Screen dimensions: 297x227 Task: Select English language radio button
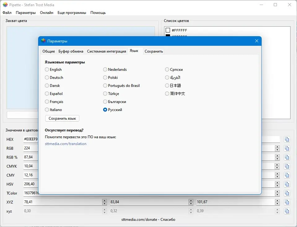(x=47, y=69)
